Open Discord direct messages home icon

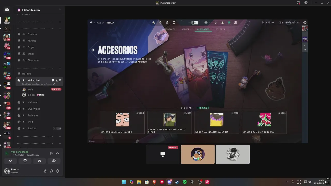click(x=7, y=10)
